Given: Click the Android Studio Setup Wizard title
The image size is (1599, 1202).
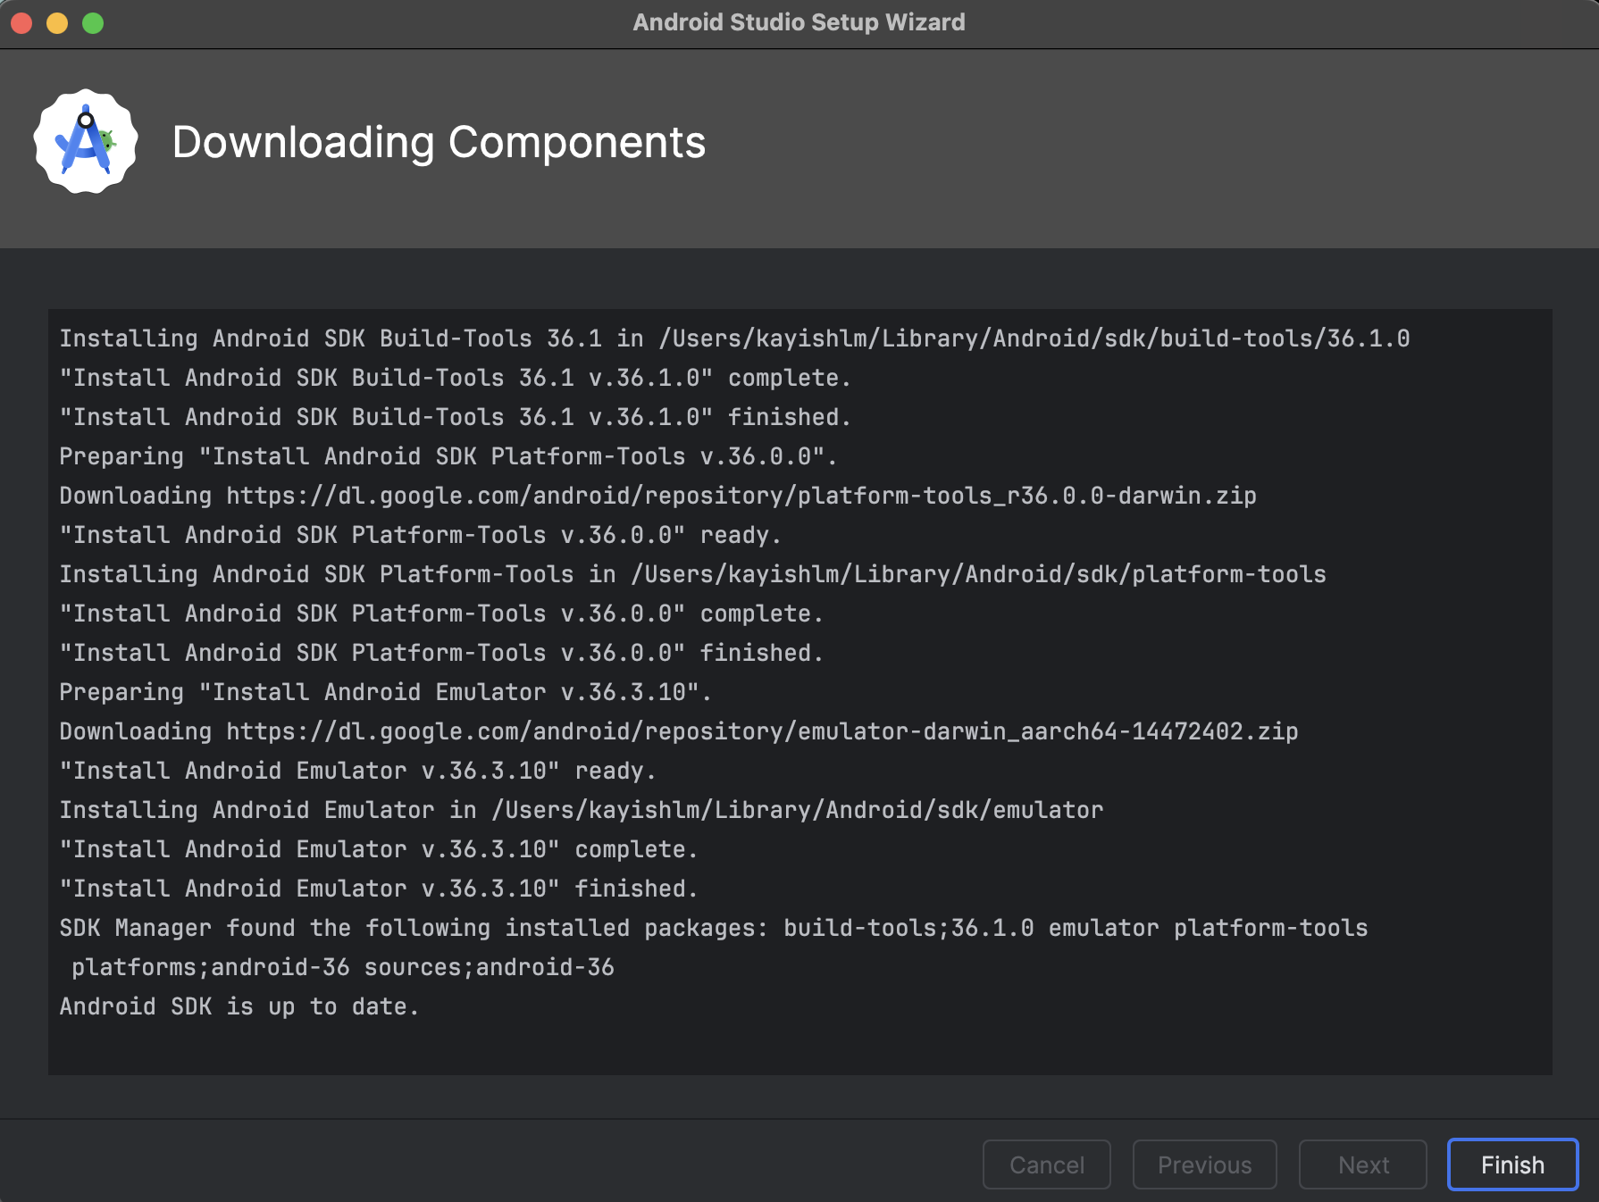Looking at the screenshot, I should (799, 22).
